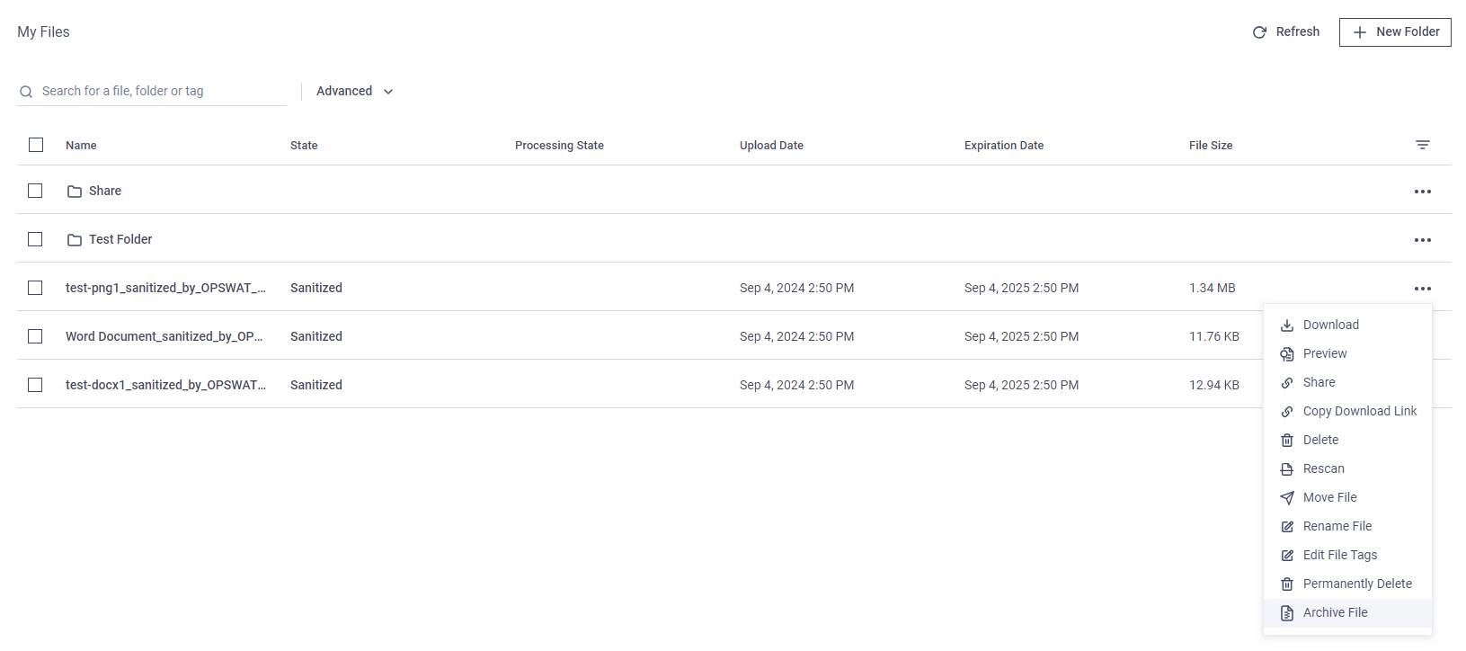Sort by the Name column header

tap(81, 145)
